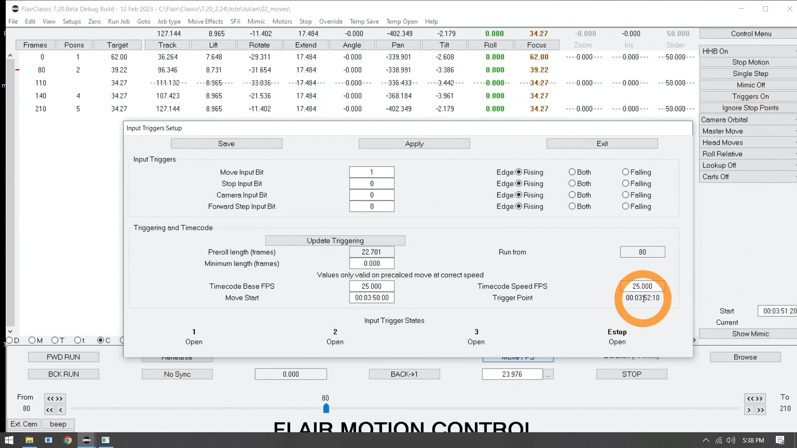Screen dimensions: 797x448
Task: Open the network status tray icon
Action: point(719,440)
